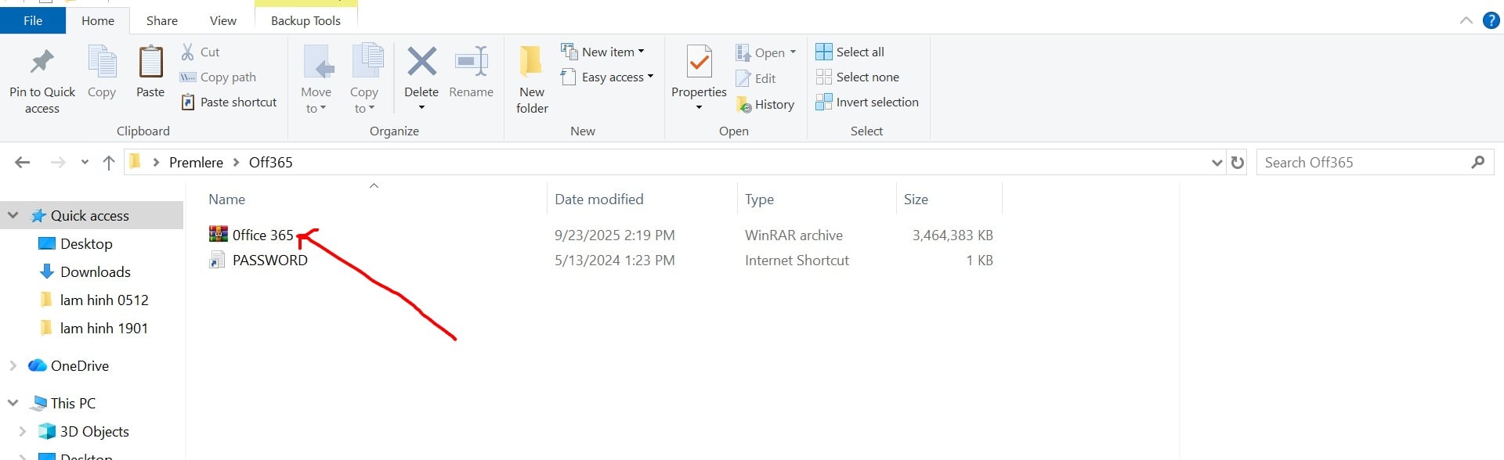Click the Paste clipboard icon
Image resolution: width=1504 pixels, height=460 pixels.
click(x=150, y=63)
